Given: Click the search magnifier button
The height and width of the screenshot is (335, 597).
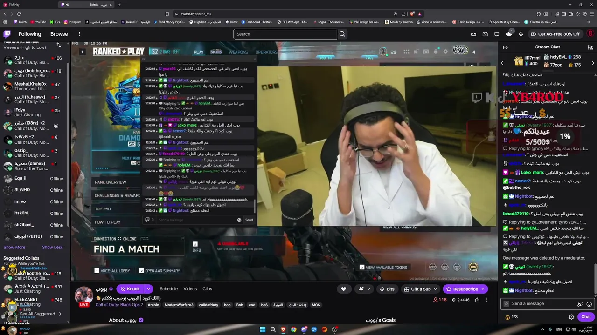Looking at the screenshot, I should [342, 34].
